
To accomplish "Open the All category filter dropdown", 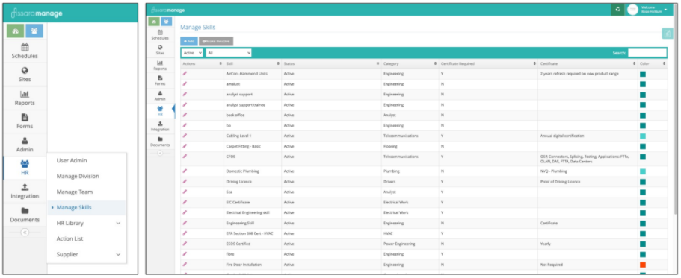I will (229, 52).
